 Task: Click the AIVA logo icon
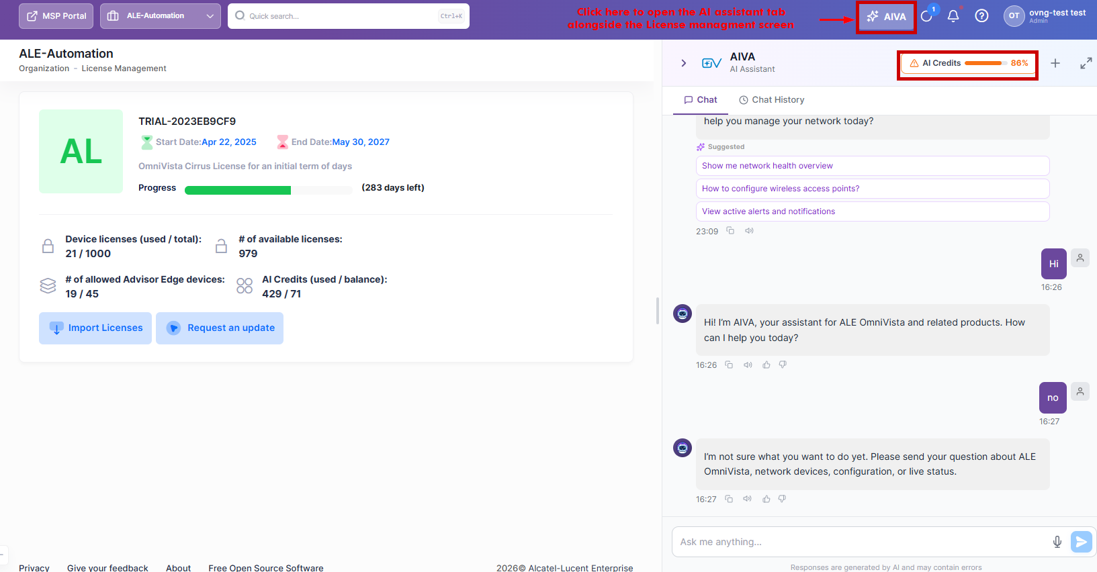[711, 63]
